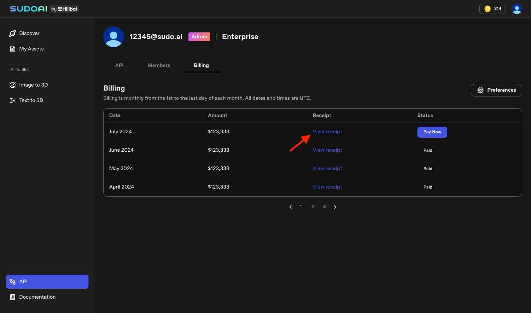Click the API icon in sidebar
Image resolution: width=531 pixels, height=313 pixels.
point(13,282)
